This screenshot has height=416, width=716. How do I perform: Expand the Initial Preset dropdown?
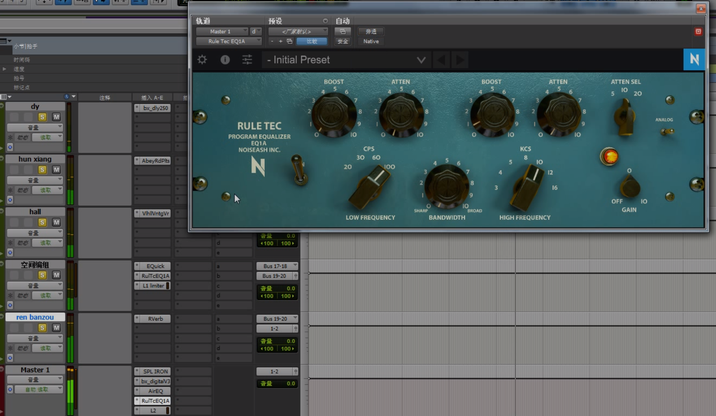[x=421, y=60]
